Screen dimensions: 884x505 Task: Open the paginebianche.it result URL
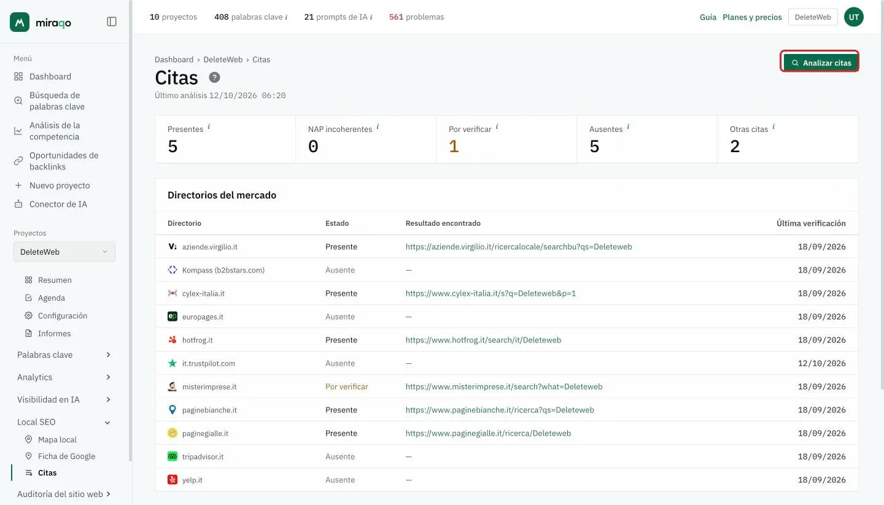pos(500,410)
